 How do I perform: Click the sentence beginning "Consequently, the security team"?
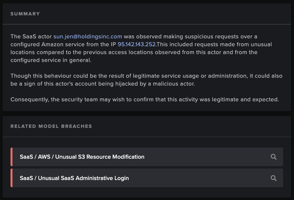[x=145, y=99]
